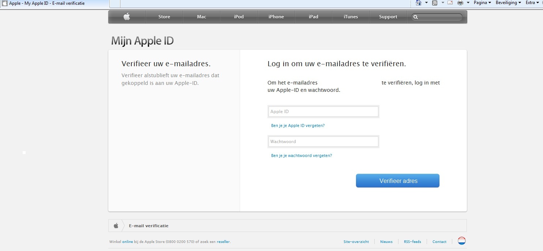Focus the Apple ID input field

(x=323, y=112)
